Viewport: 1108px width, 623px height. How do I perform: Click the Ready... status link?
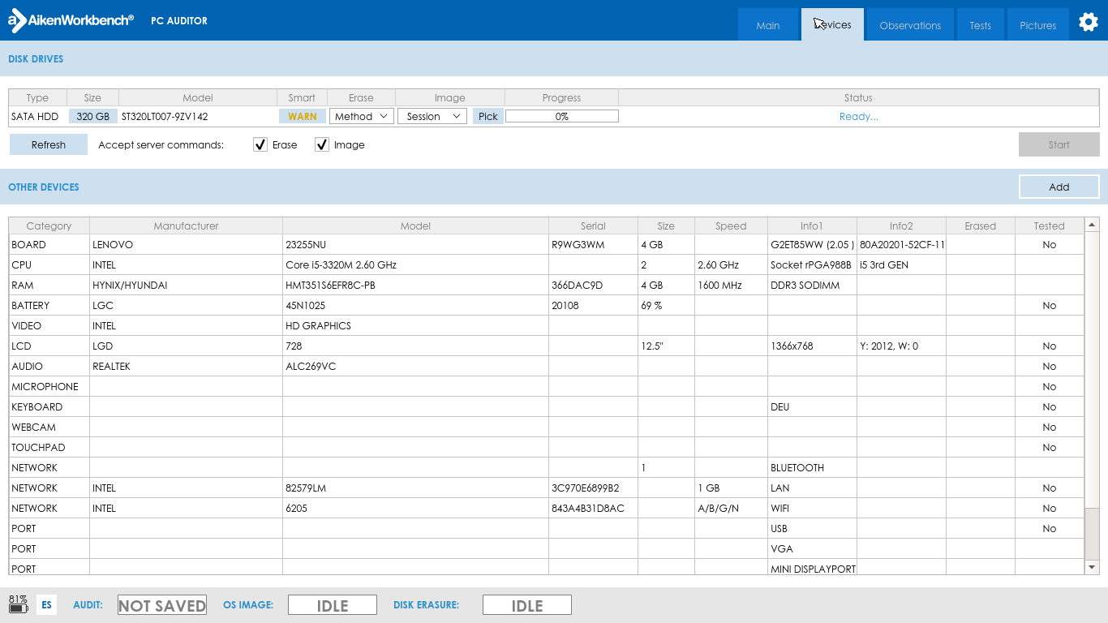coord(859,116)
